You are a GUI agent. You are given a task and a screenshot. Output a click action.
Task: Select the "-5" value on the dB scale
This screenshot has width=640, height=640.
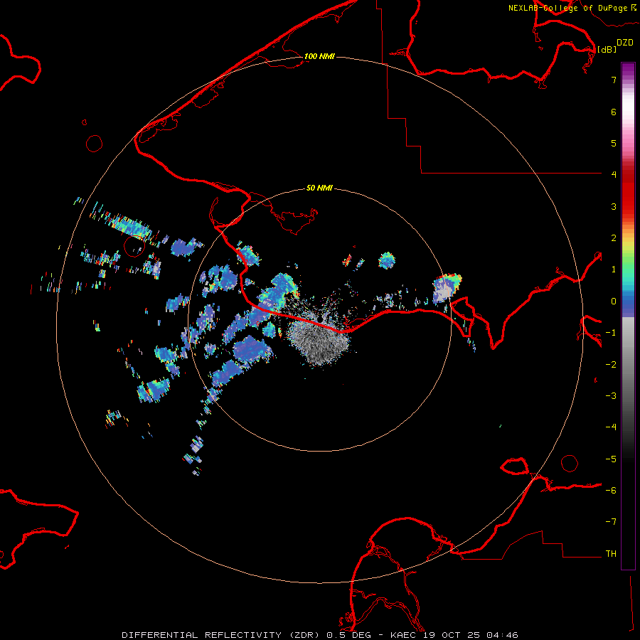pos(611,459)
